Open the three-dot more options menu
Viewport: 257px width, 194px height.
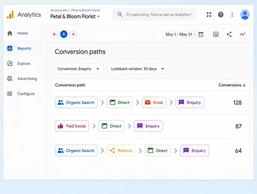pos(232,15)
